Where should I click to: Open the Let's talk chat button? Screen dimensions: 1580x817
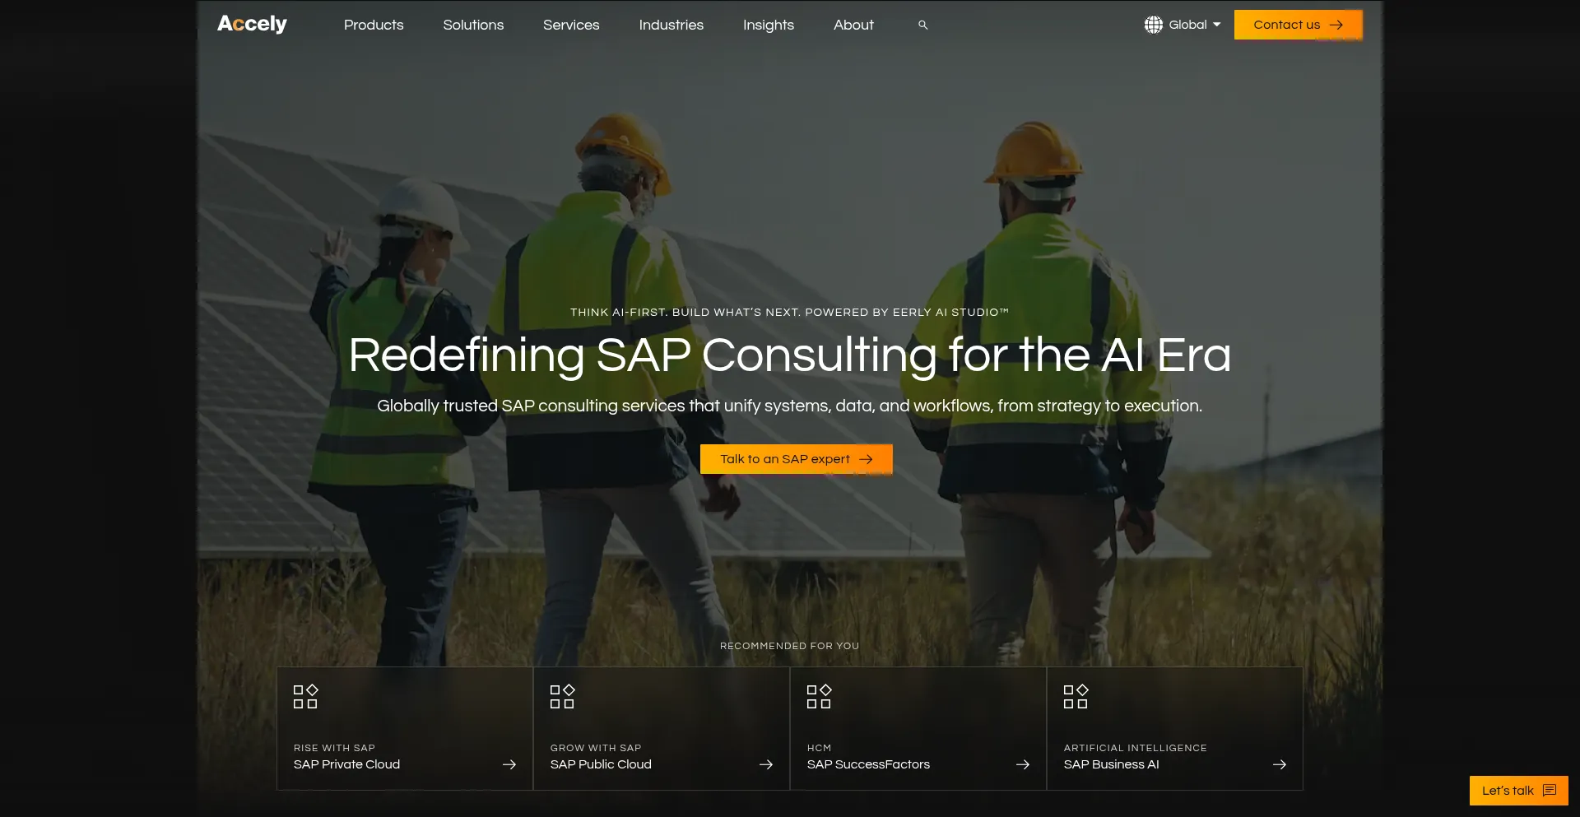click(1519, 791)
